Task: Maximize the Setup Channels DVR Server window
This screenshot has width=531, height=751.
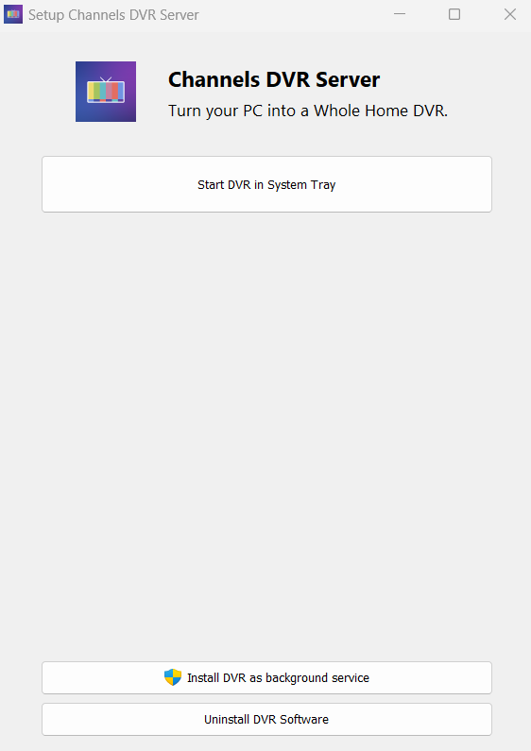Action: (454, 14)
